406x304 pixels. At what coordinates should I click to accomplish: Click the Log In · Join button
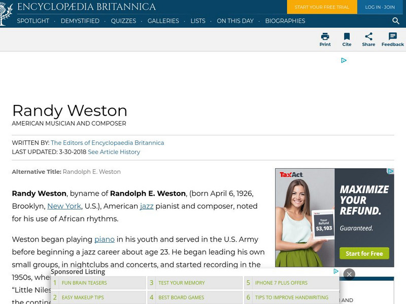(380, 7)
